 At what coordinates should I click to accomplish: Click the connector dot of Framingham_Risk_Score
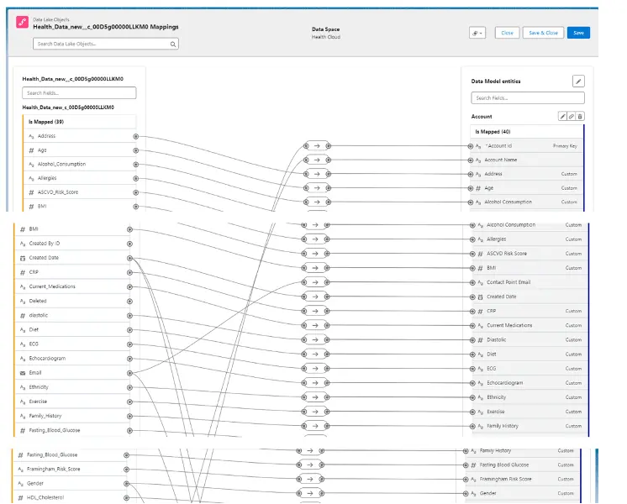[126, 470]
